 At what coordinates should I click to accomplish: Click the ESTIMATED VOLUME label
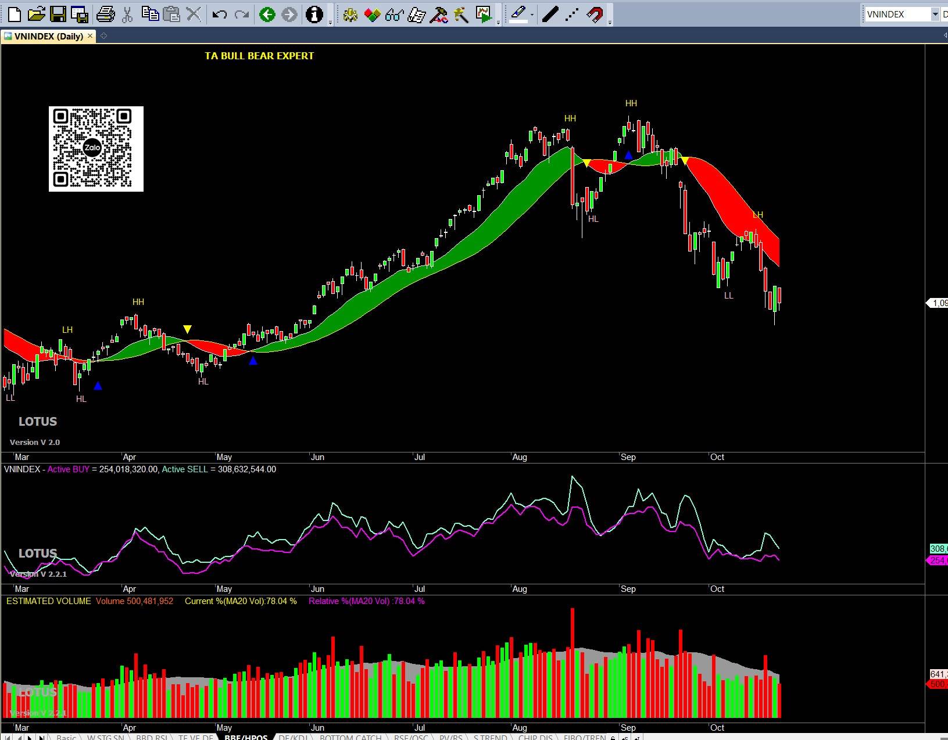[49, 601]
